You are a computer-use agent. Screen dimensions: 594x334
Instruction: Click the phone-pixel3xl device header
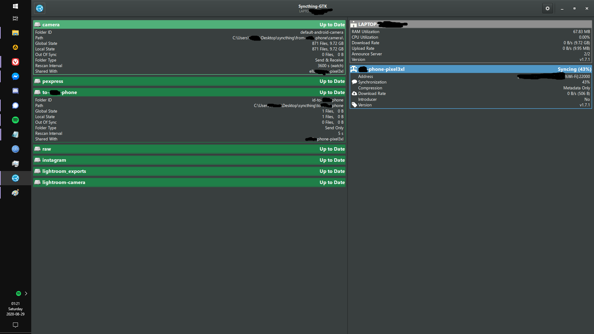433,69
